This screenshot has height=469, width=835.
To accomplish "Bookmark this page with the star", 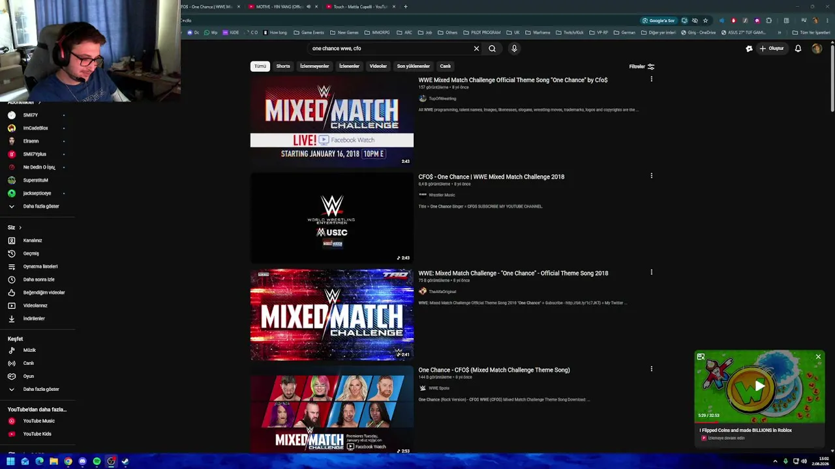I will 705,20.
